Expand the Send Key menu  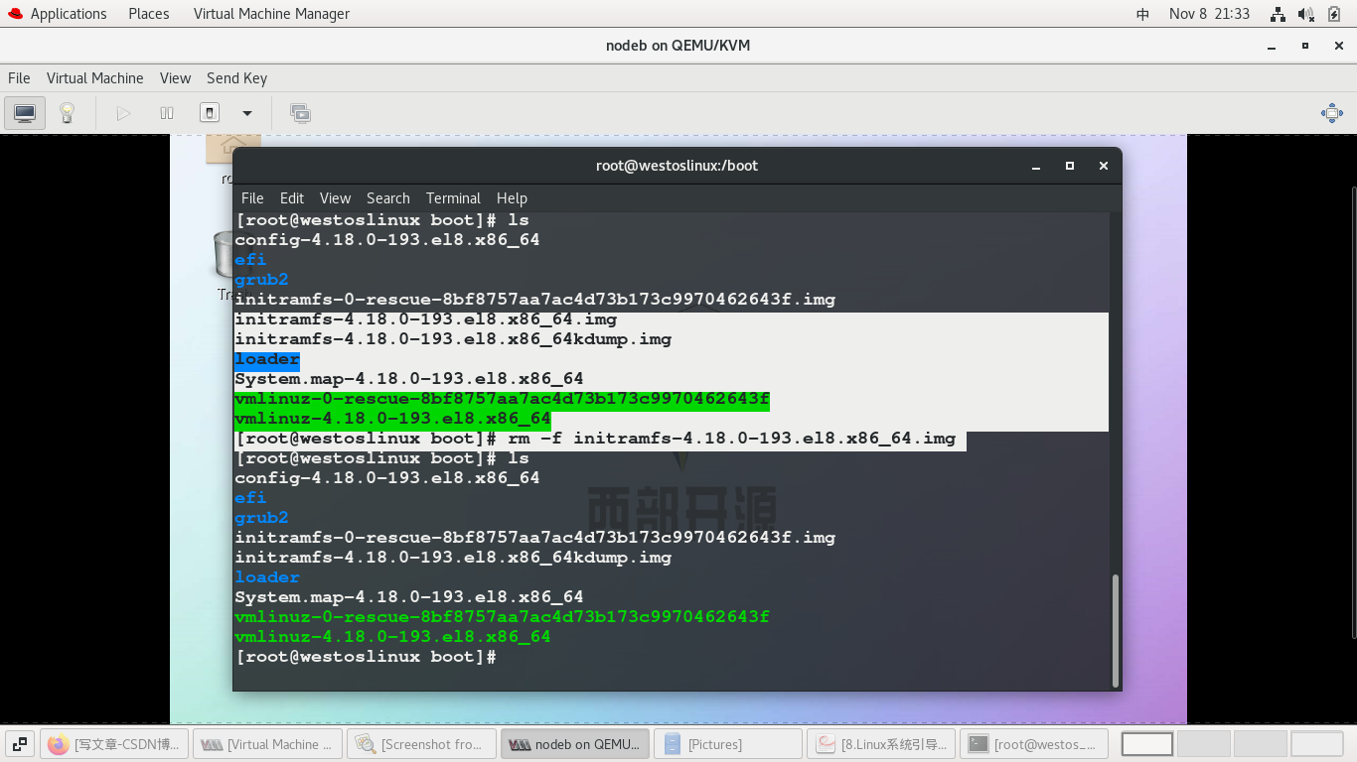point(236,77)
